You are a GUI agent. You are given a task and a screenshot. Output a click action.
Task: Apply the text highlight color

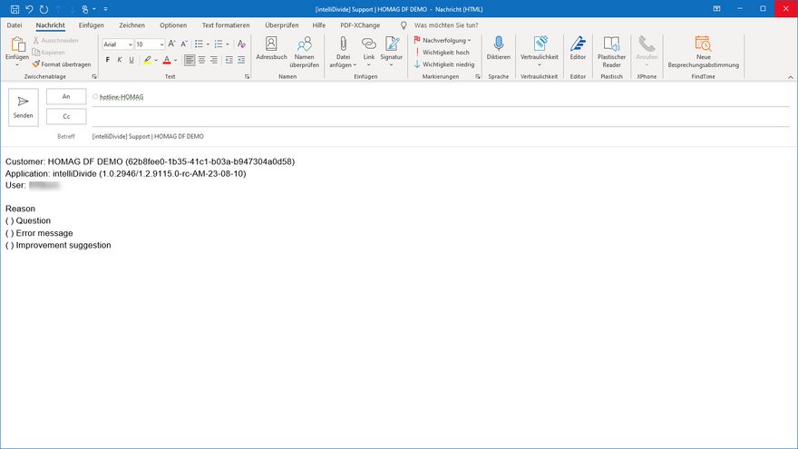tap(147, 60)
